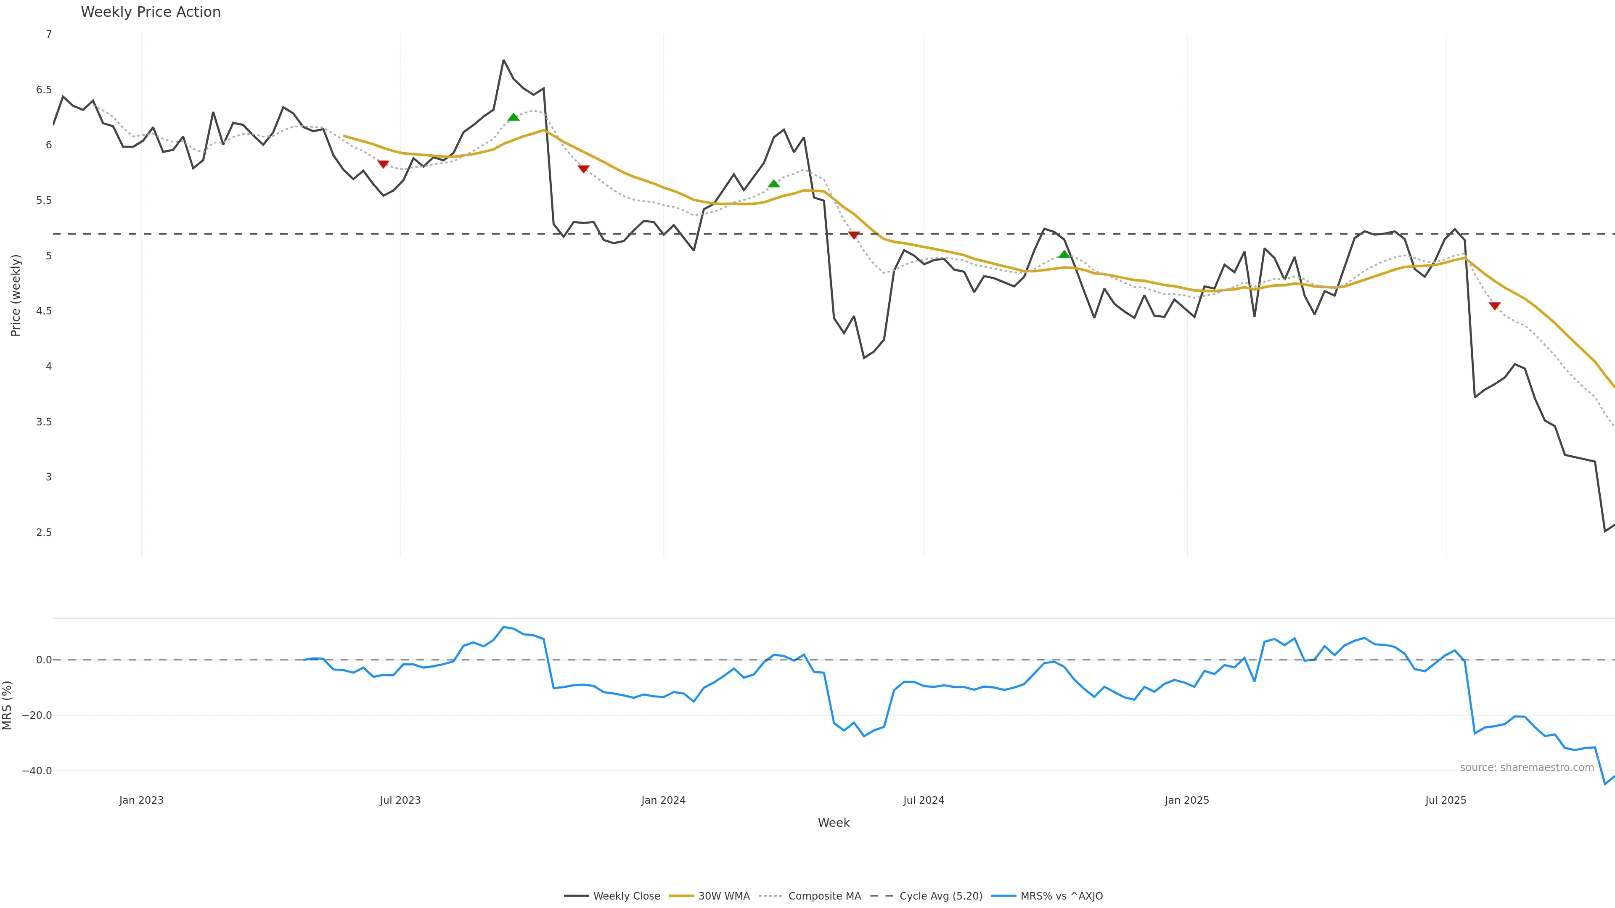Click the Jul 2024 x-axis label
Screen dimensions: 1615x908
(x=924, y=800)
